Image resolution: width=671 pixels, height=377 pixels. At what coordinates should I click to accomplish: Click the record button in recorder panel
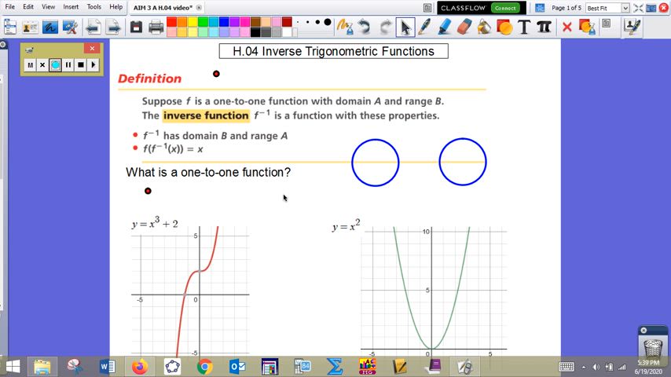(x=55, y=65)
